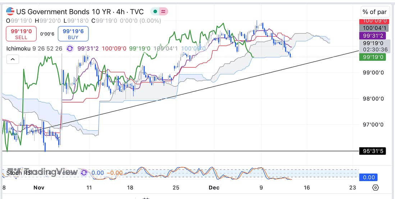The image size is (395, 199).
Task: Select the Stoch RSI indicator label
Action: coord(18,173)
